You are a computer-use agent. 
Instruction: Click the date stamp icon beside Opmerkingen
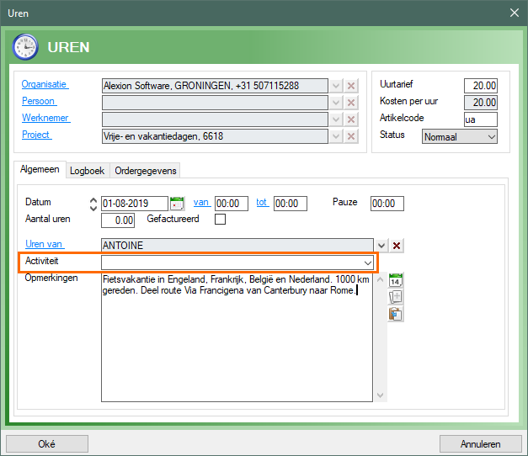point(396,280)
